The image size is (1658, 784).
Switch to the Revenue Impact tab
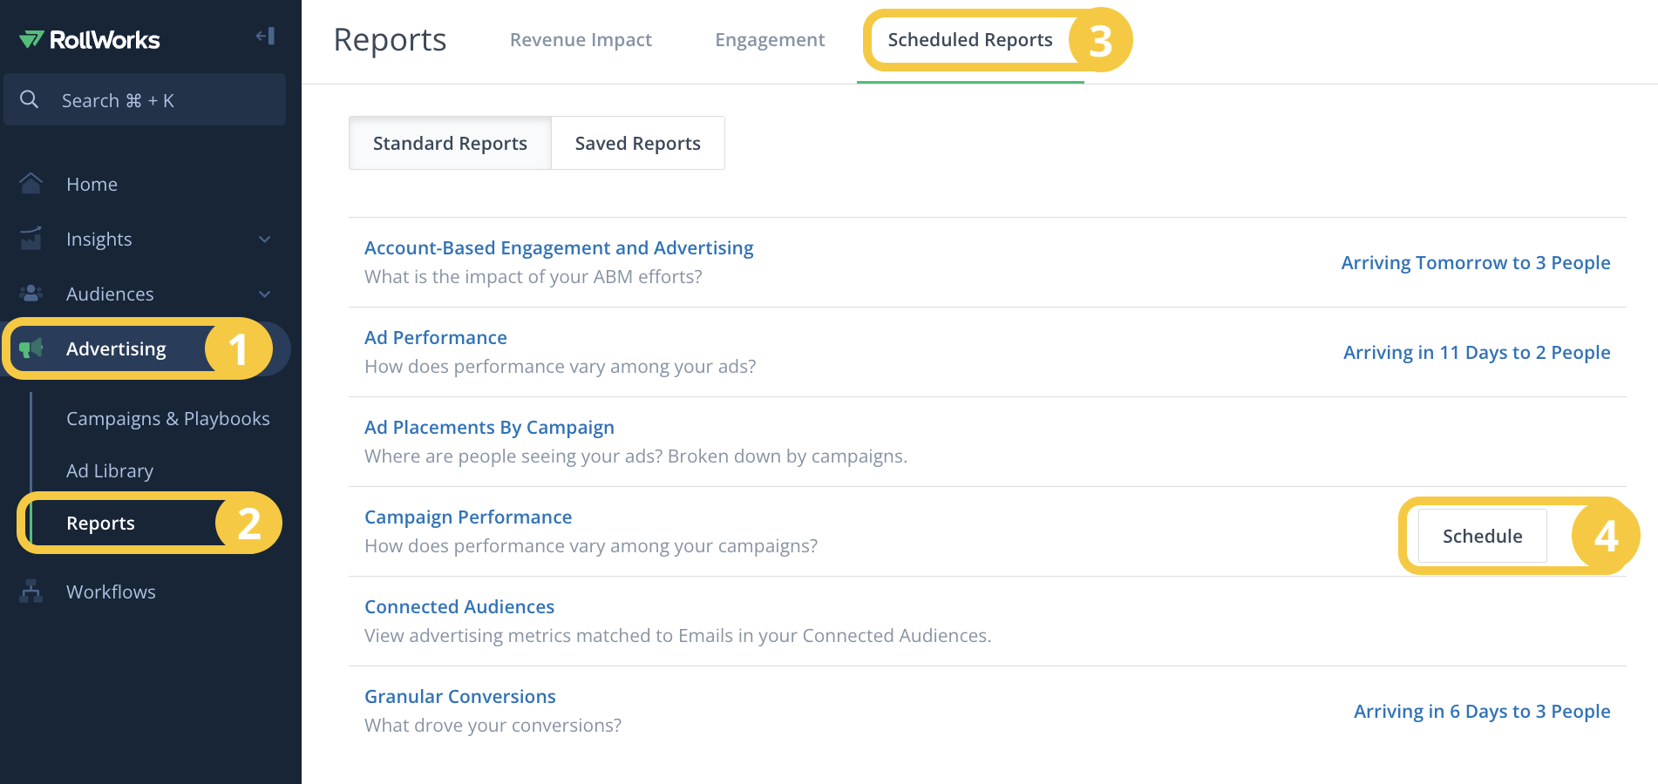tap(581, 40)
